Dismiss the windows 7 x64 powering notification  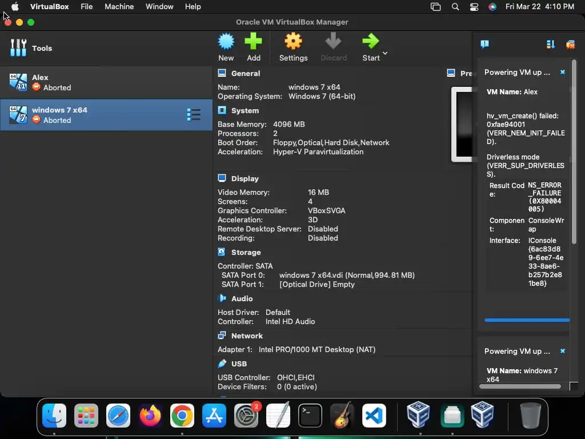click(x=563, y=351)
